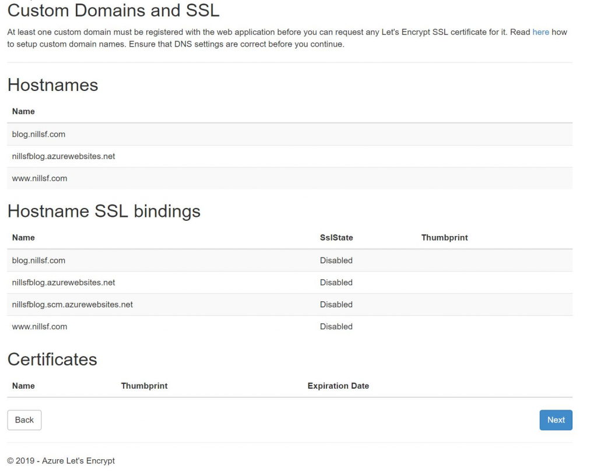Screen dimensions: 597x472
Task: Click the 2019 Azure Let's Encrypt footer
Action: [x=61, y=460]
